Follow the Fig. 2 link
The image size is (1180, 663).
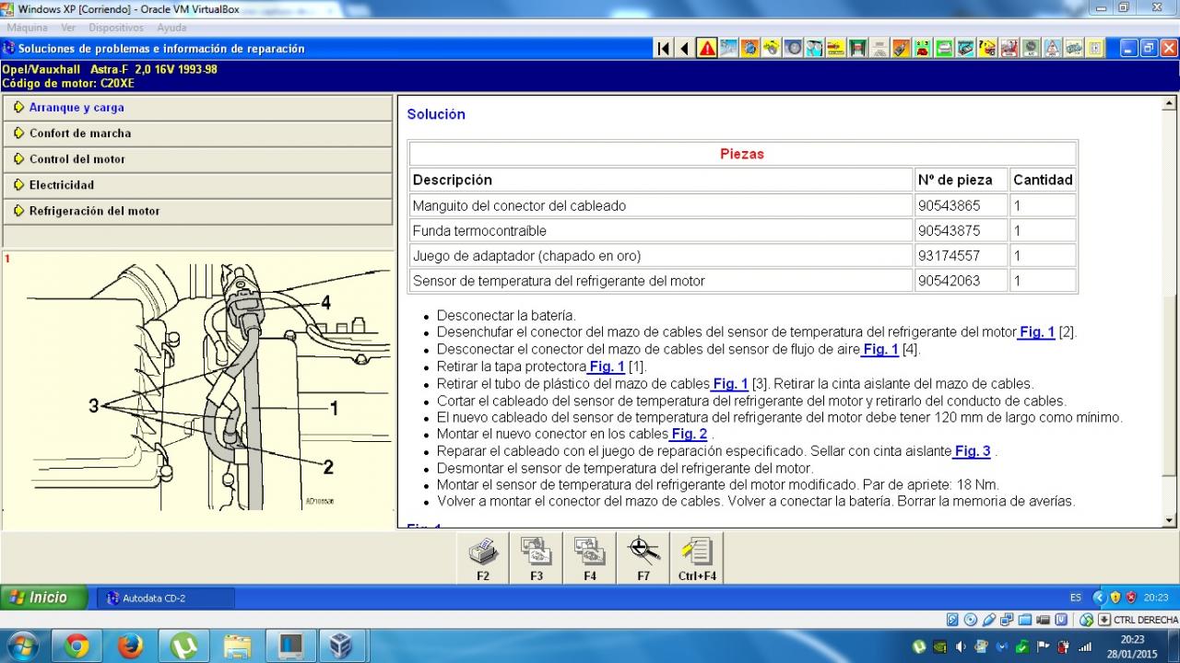[x=689, y=434]
